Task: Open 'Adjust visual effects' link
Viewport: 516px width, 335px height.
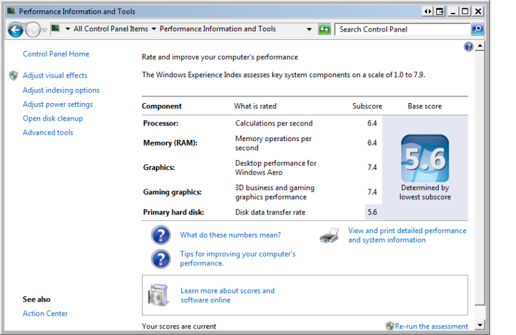Action: (x=55, y=75)
